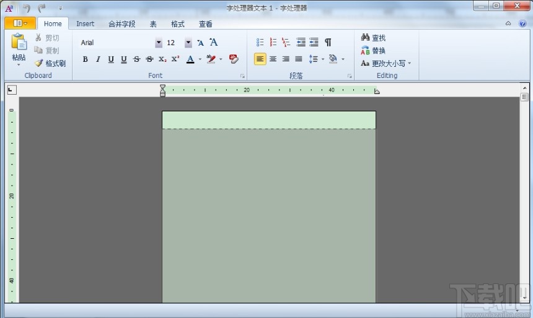Screen dimensions: 533x318
Task: Click the document header area
Action: (x=269, y=120)
